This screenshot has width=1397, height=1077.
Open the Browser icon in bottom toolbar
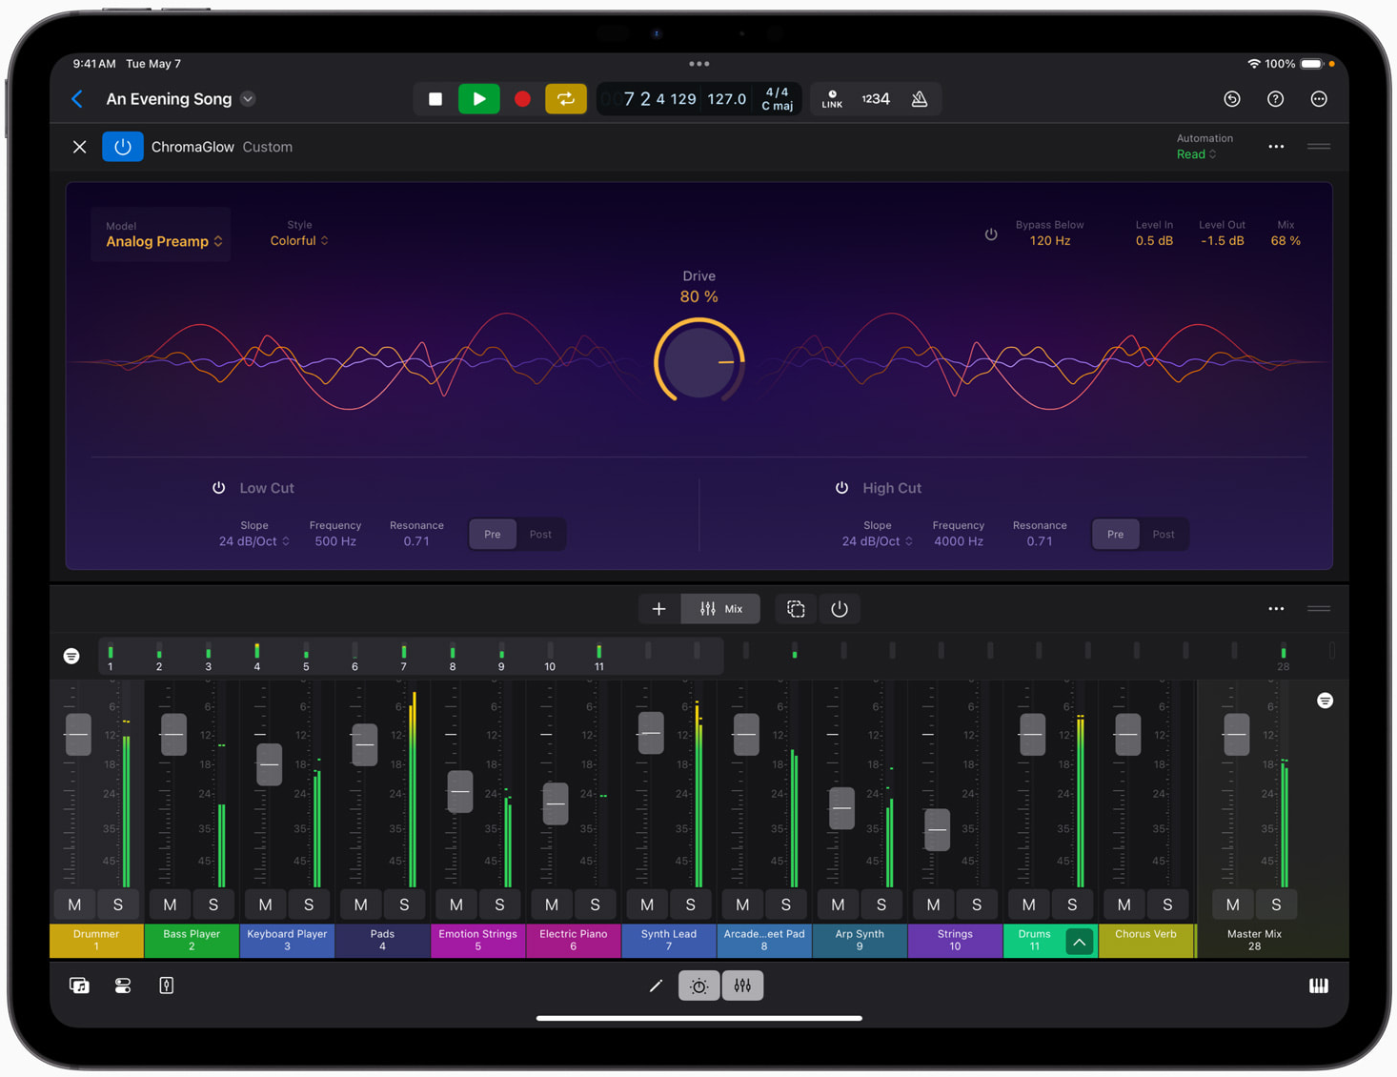(79, 986)
